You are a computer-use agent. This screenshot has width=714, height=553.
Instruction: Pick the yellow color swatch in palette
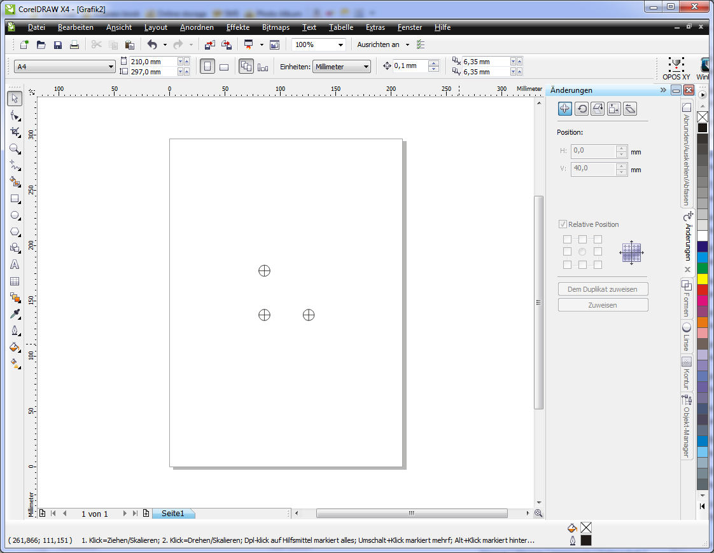(703, 279)
